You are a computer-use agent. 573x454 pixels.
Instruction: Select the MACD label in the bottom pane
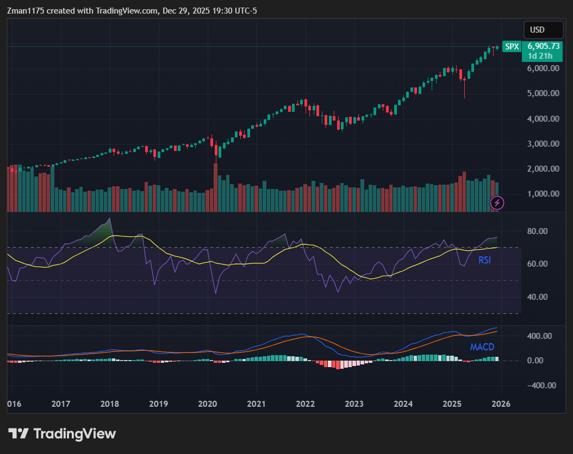pyautogui.click(x=482, y=348)
